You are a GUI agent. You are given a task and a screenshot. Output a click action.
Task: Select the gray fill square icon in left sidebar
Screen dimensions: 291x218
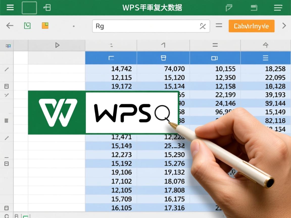[x=6, y=120]
